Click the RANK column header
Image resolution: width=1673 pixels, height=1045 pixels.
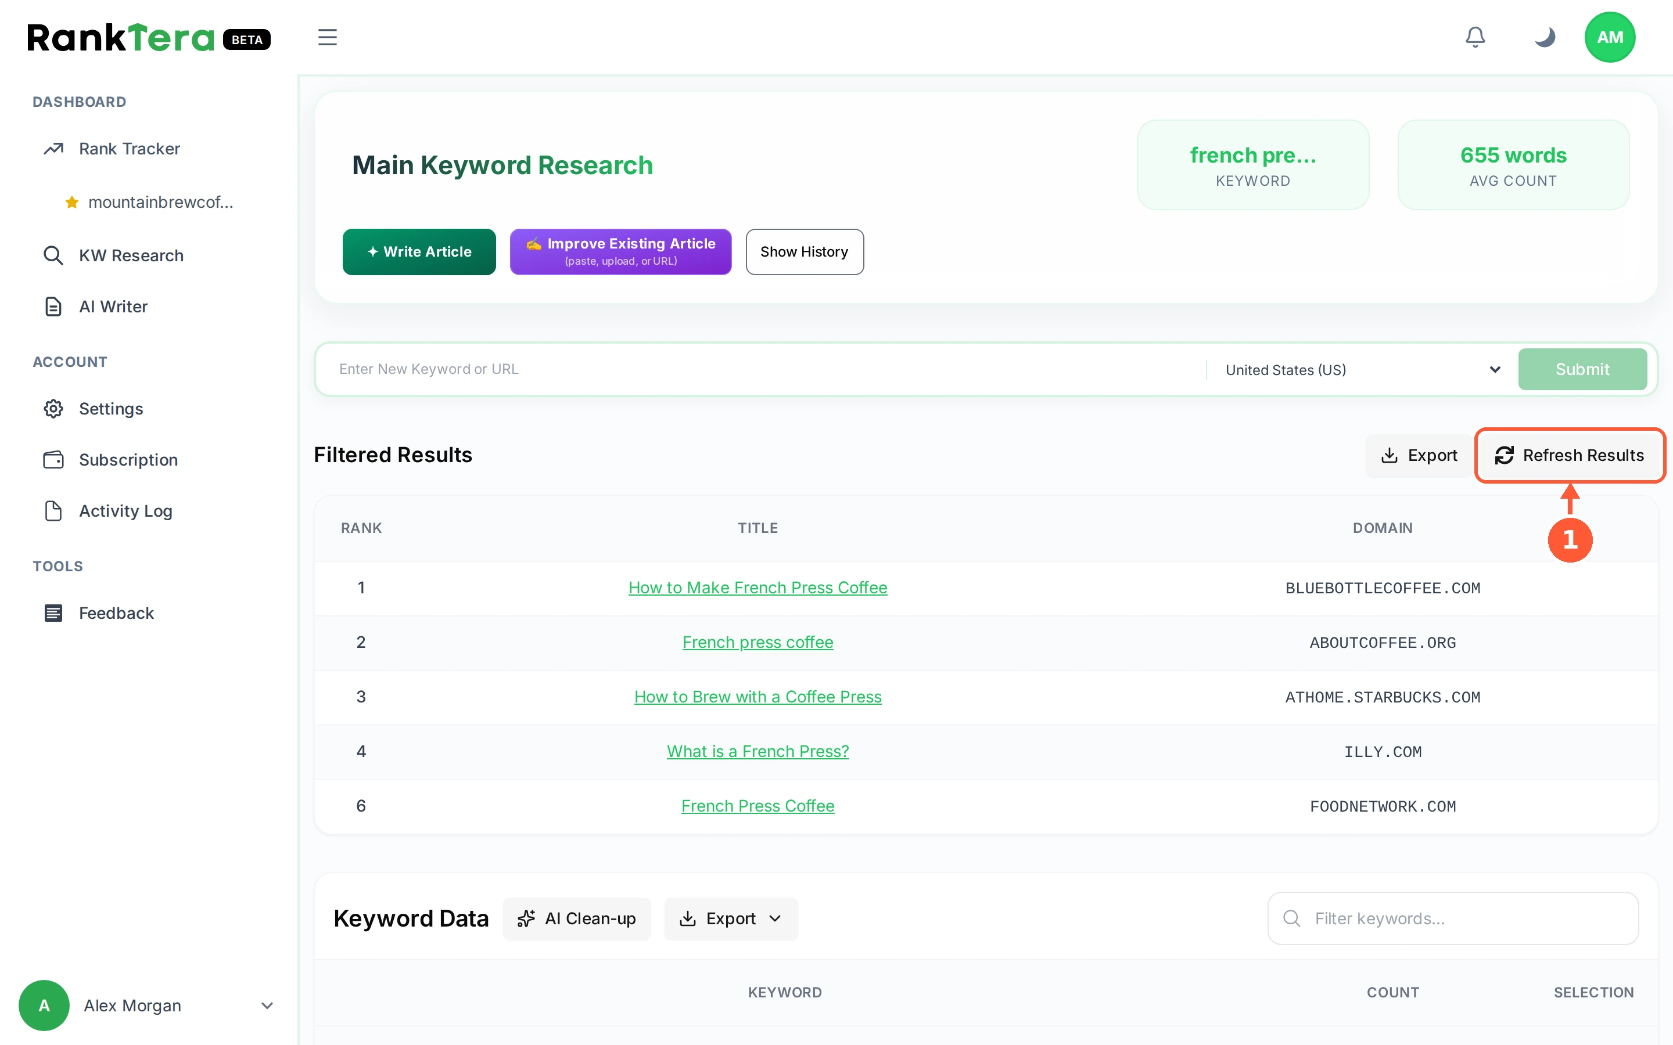click(x=361, y=528)
